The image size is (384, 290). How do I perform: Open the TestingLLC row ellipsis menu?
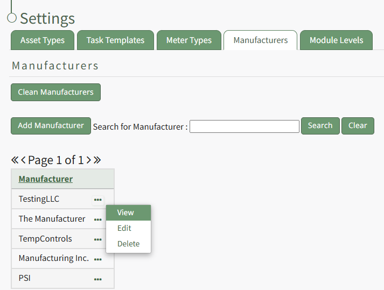coord(97,200)
